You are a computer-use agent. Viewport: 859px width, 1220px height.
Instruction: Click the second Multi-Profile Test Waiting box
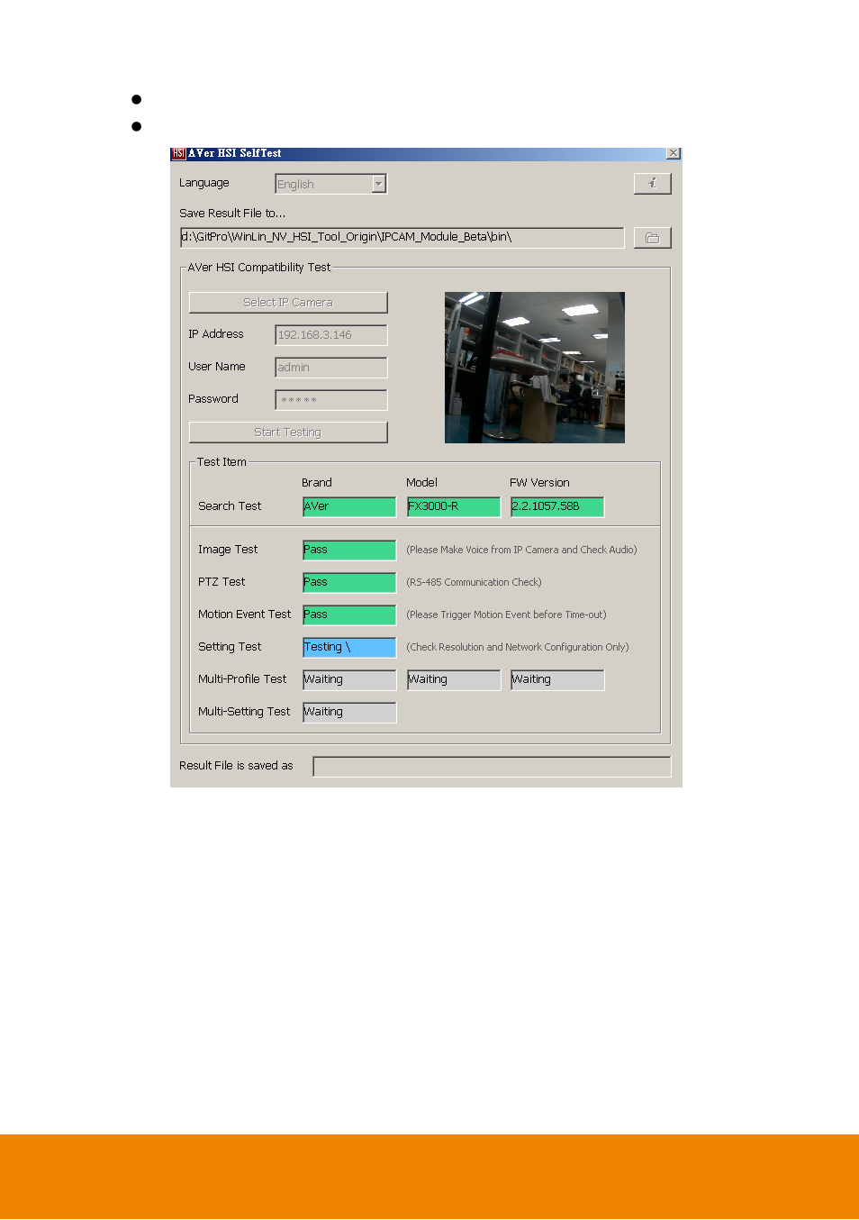(x=454, y=680)
